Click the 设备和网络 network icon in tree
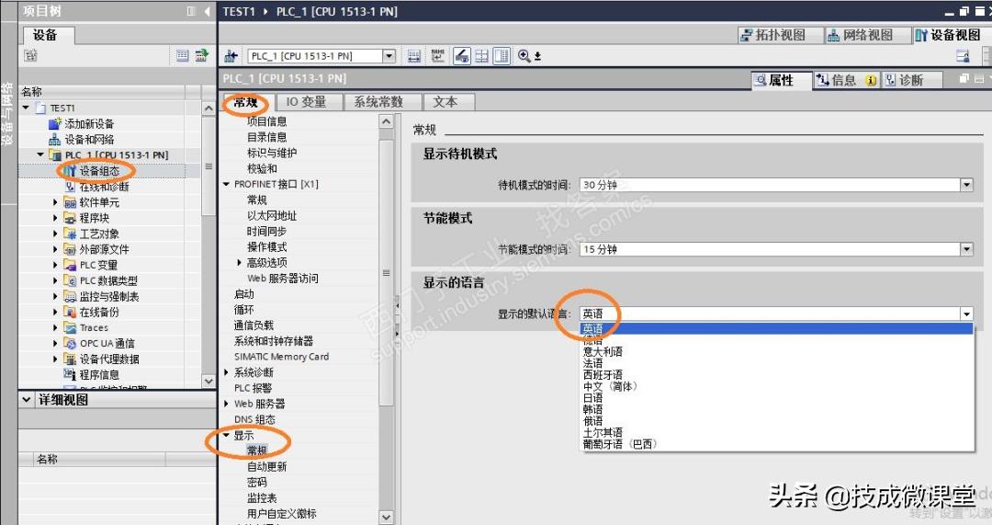Viewport: 992px width, 525px height. (55, 140)
